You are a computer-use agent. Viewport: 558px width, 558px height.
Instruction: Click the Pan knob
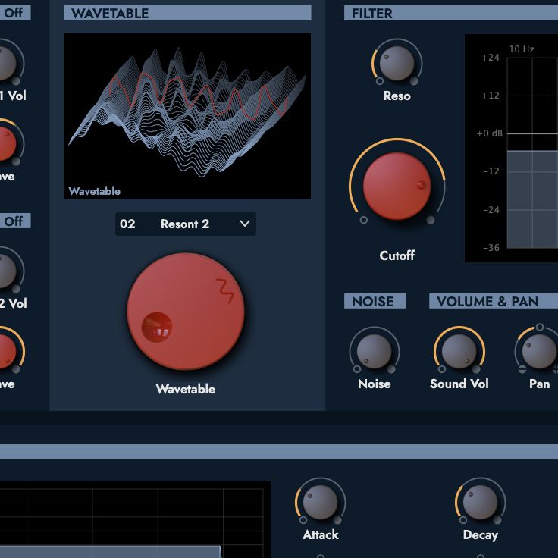pos(540,351)
